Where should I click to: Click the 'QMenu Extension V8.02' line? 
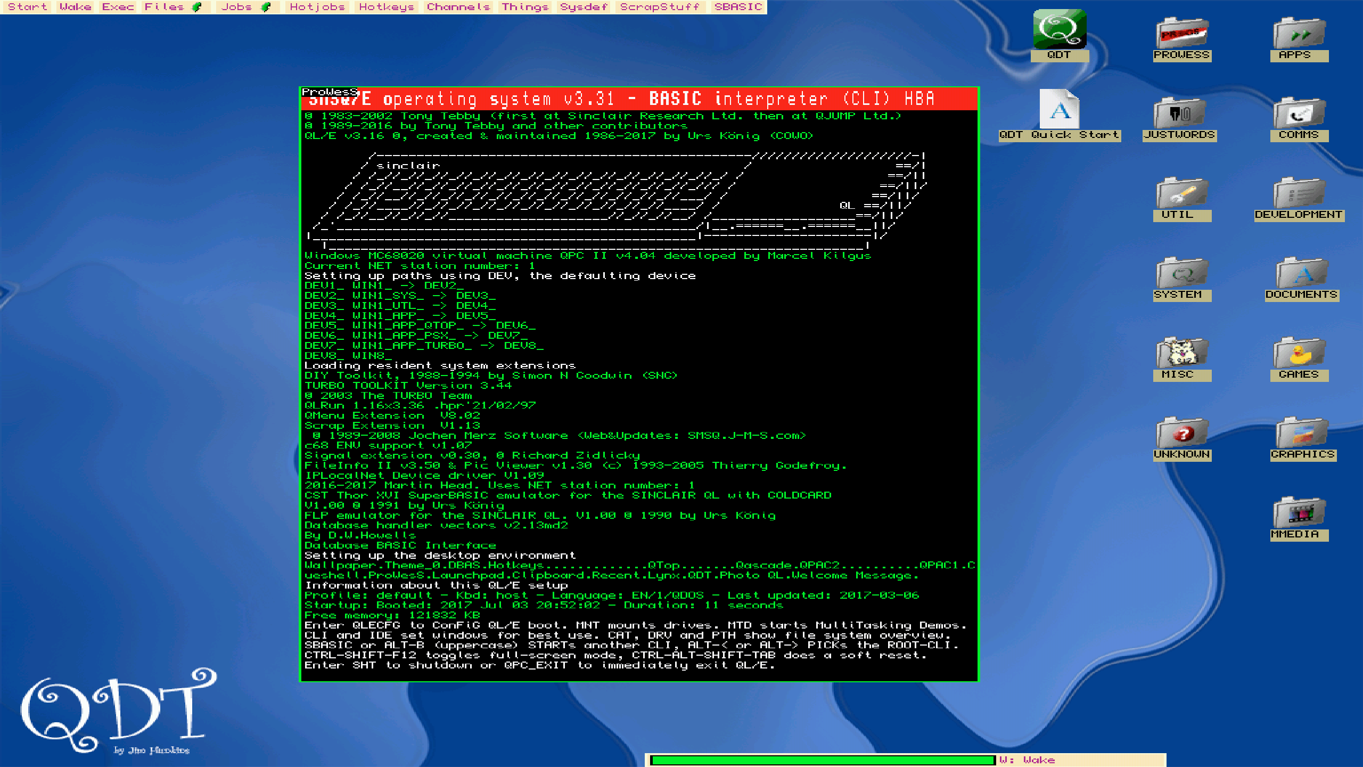(x=392, y=415)
